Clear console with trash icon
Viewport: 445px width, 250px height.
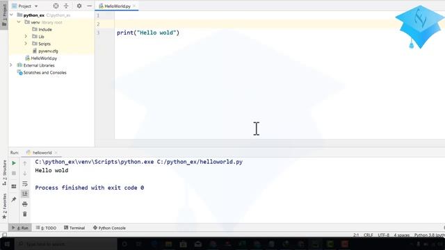tap(25, 214)
